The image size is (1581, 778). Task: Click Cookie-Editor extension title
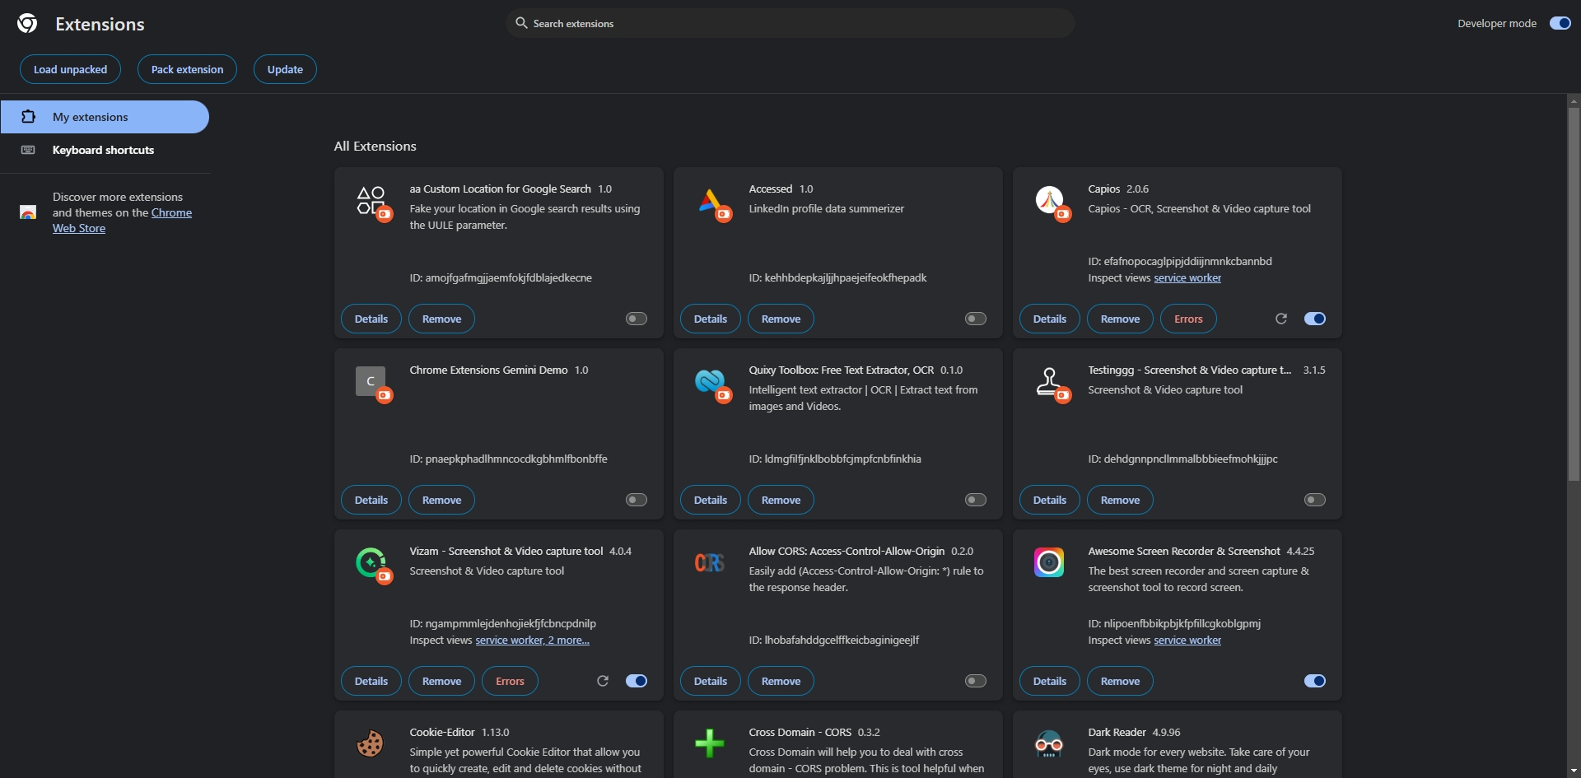coord(442,732)
